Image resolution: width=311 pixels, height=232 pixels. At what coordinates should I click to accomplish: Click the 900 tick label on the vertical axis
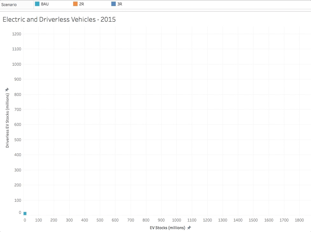tap(17, 79)
